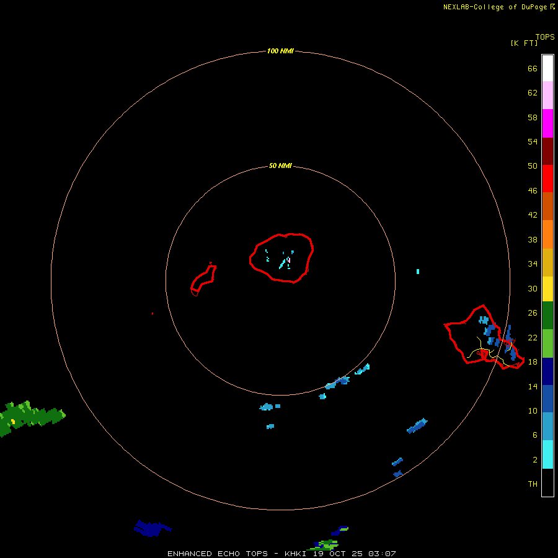
Task: Click the "NEXLAB-College of DuPage" header text
Action: 495,7
